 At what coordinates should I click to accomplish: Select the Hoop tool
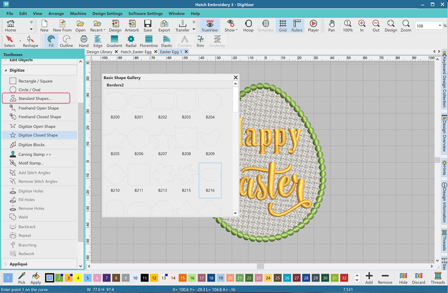[x=248, y=26]
